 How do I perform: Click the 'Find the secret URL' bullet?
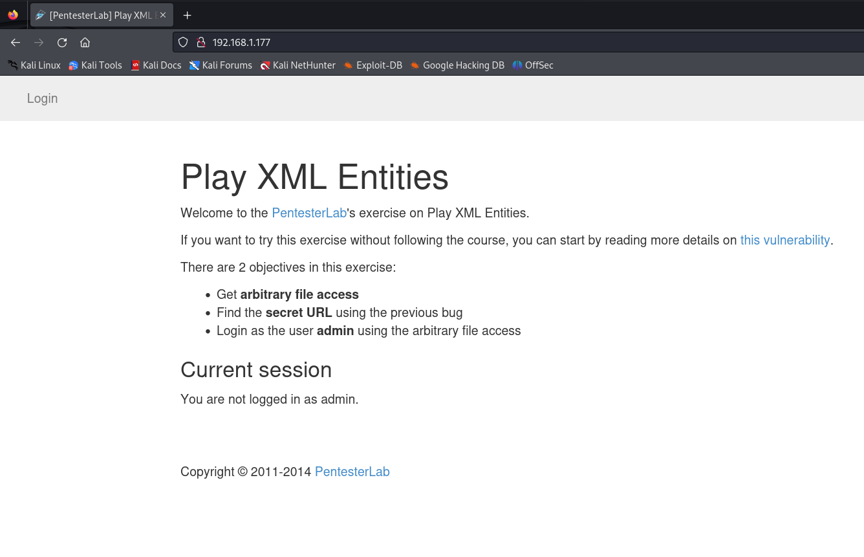[340, 312]
